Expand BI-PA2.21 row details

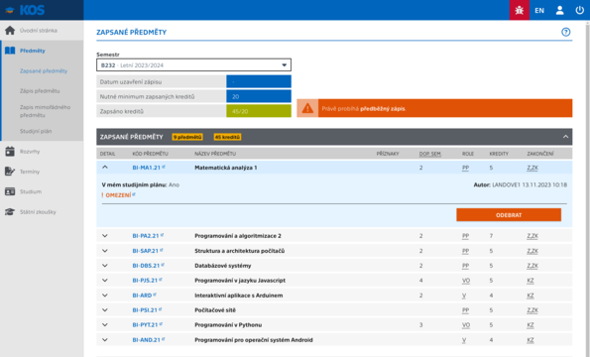coord(105,236)
